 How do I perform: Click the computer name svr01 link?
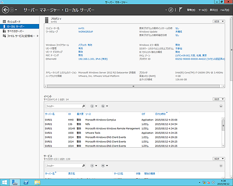(x=81, y=28)
